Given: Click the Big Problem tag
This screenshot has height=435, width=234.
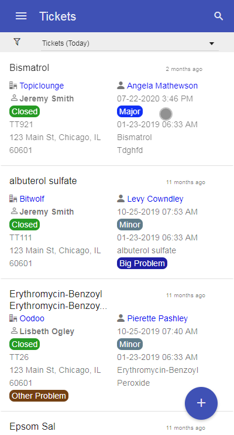Looking at the screenshot, I should [142, 263].
